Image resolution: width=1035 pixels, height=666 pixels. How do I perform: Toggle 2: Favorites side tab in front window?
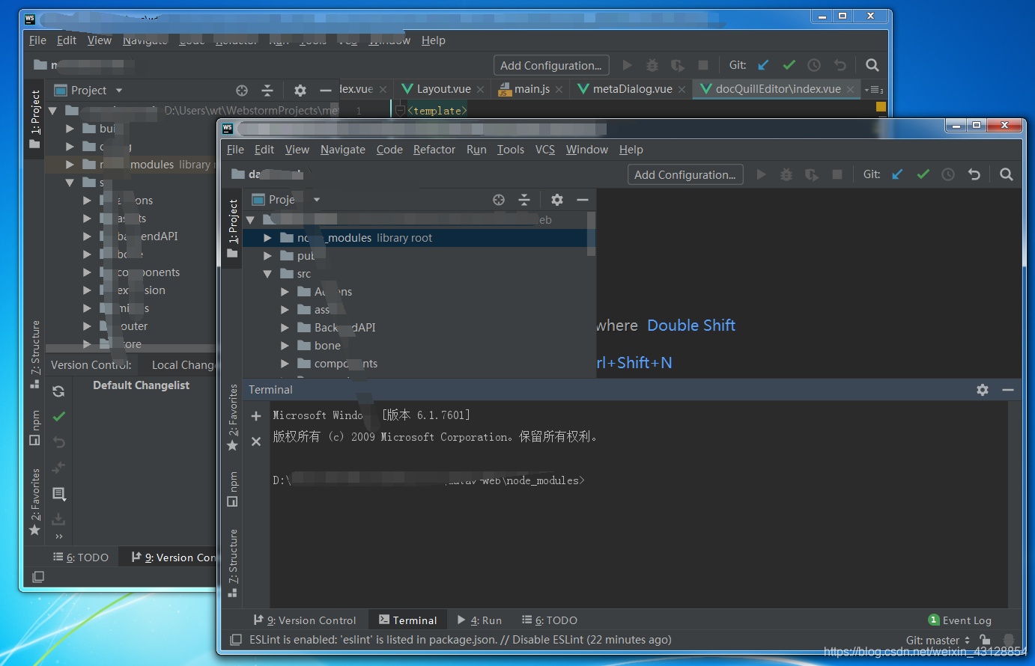pyautogui.click(x=233, y=418)
